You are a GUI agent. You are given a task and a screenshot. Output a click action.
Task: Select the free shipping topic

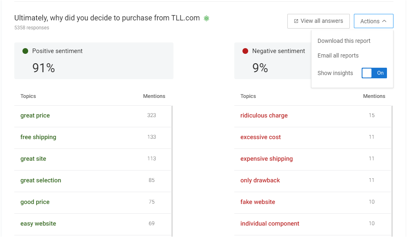[x=38, y=137]
